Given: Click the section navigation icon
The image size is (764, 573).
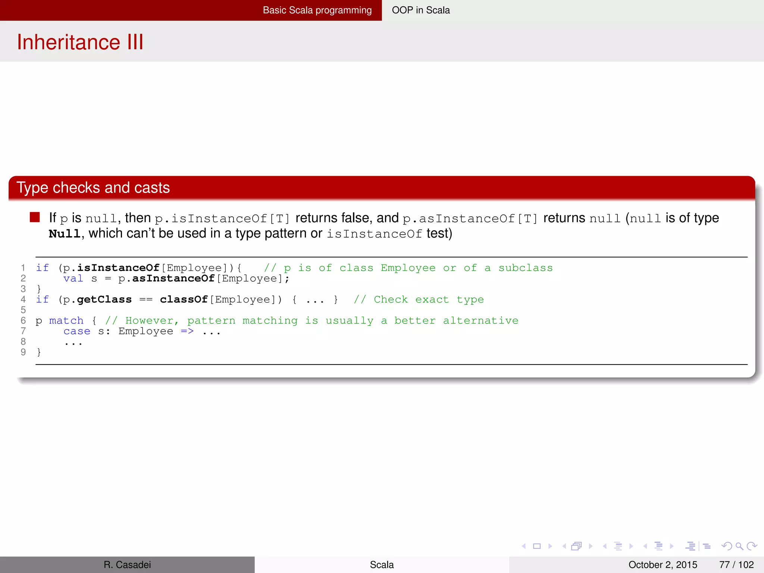Looking at the screenshot, I should 659,546.
